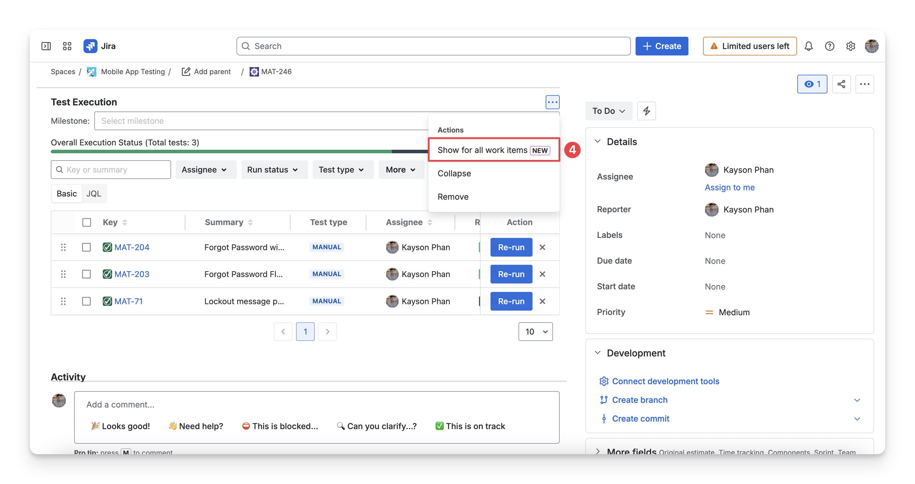Screen dimensions: 915x484
Task: Click the Create button
Action: [662, 46]
